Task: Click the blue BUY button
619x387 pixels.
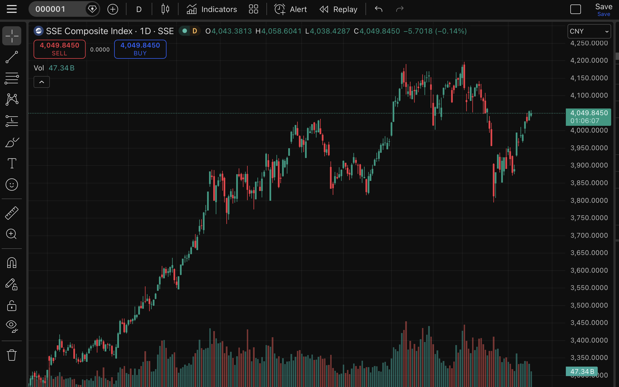Action: pos(140,49)
